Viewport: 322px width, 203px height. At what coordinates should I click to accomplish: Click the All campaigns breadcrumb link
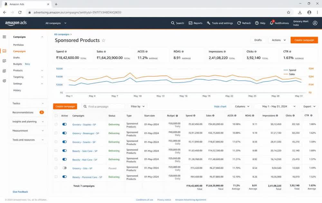tap(62, 34)
